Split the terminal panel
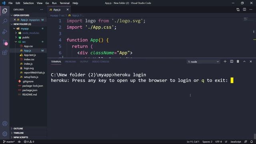The height and width of the screenshot is (144, 256). point(232,61)
